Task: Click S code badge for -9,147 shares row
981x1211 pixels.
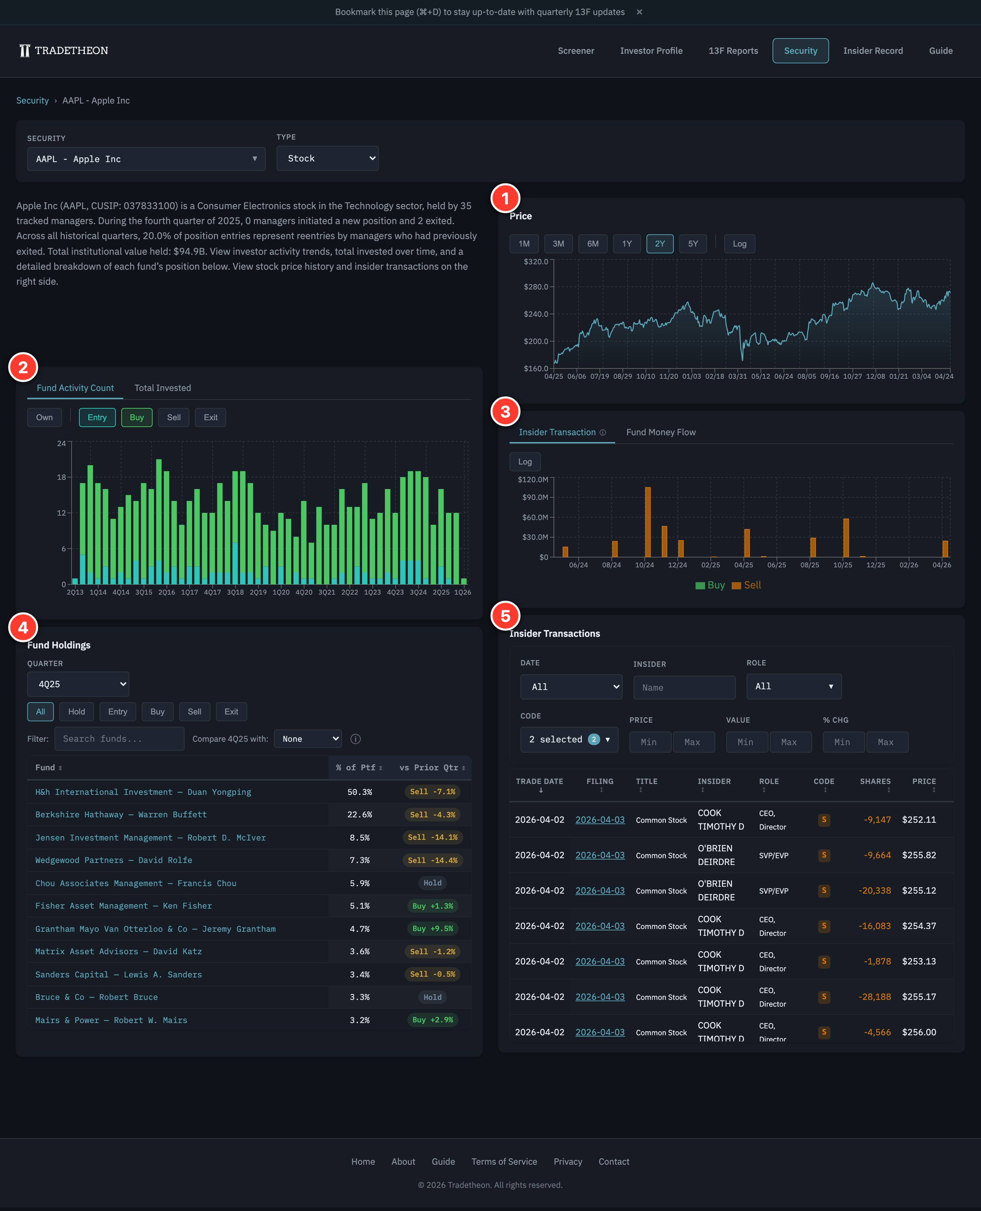Action: click(824, 820)
